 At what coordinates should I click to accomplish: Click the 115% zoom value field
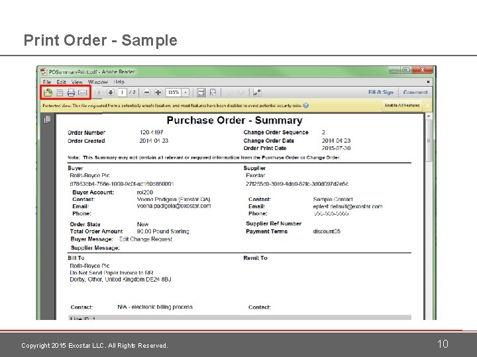coord(174,93)
